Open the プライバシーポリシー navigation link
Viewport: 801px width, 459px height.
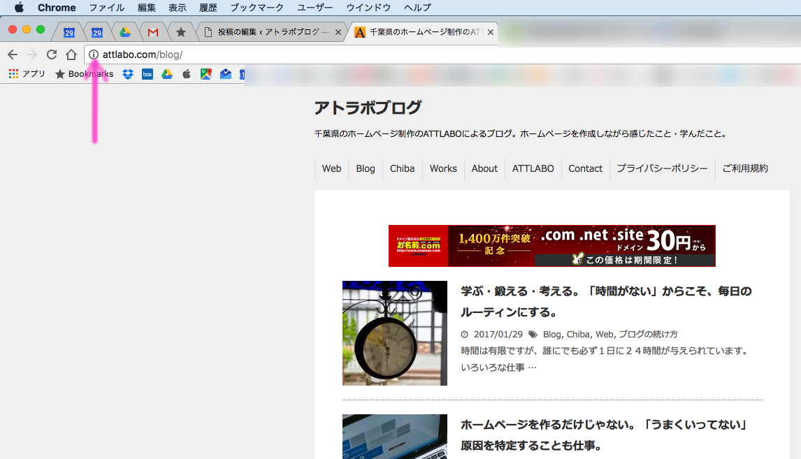click(x=662, y=168)
